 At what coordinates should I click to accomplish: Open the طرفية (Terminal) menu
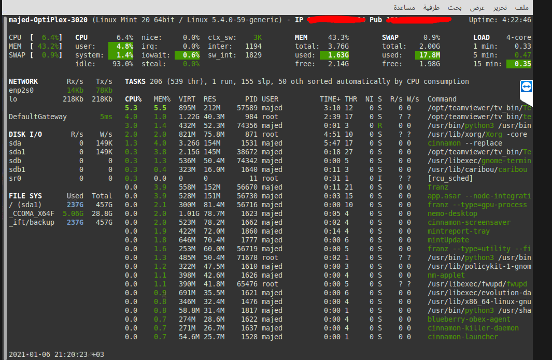point(431,7)
